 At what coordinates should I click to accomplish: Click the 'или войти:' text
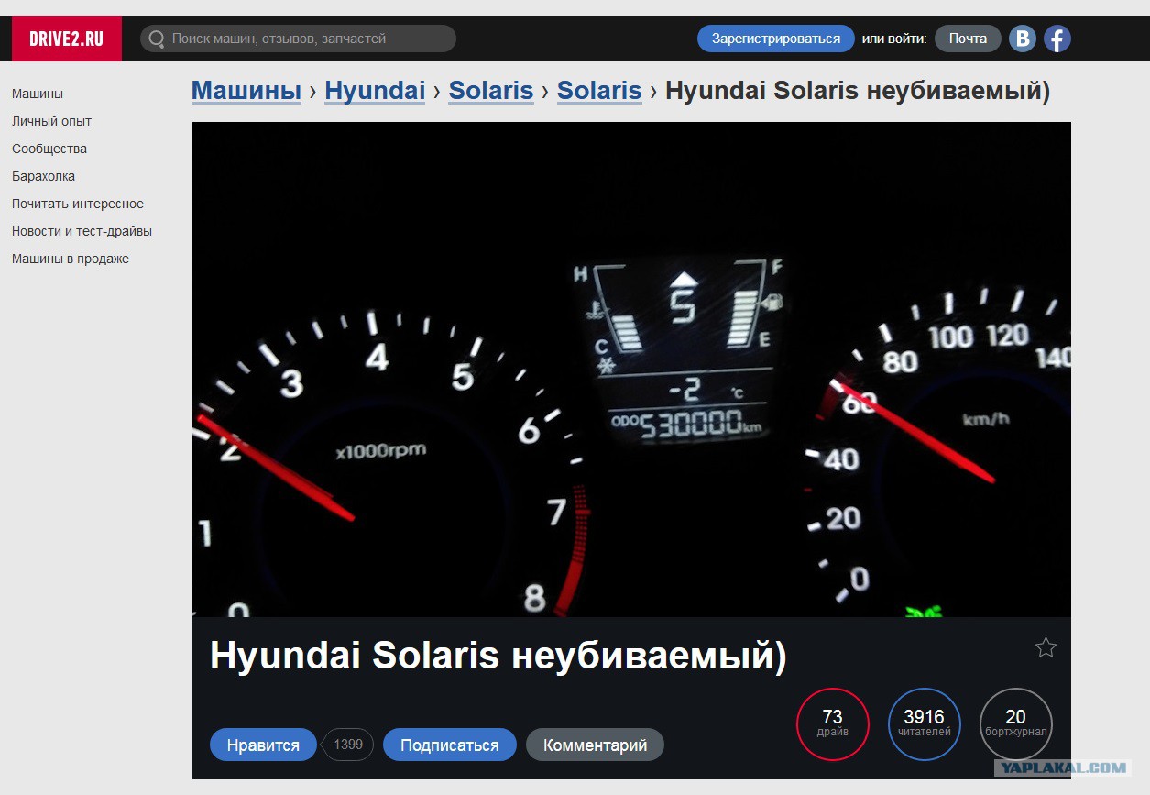pyautogui.click(x=894, y=39)
